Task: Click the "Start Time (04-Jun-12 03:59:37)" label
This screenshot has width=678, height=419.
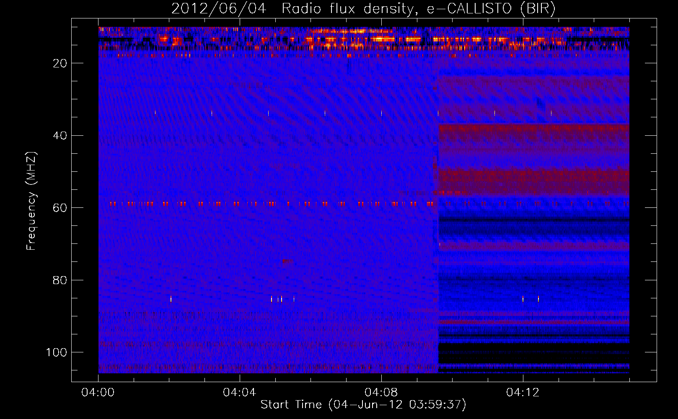Action: point(363,405)
